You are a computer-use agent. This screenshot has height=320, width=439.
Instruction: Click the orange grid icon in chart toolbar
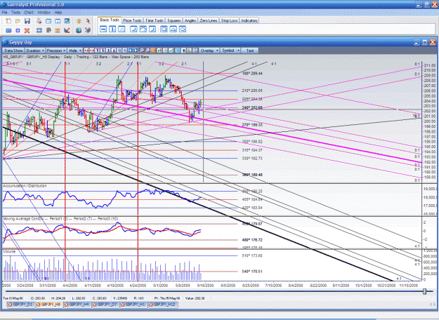pyautogui.click(x=153, y=51)
